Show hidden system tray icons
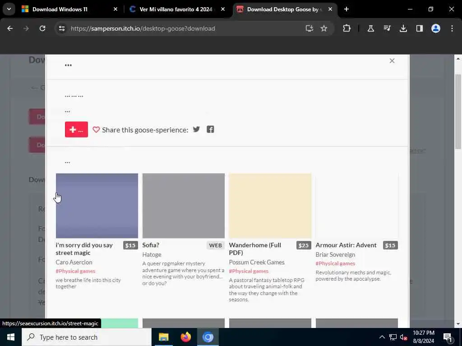 click(382, 337)
